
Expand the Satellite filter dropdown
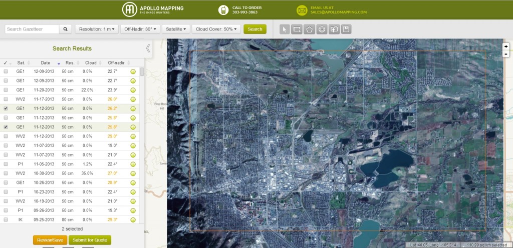(x=176, y=29)
